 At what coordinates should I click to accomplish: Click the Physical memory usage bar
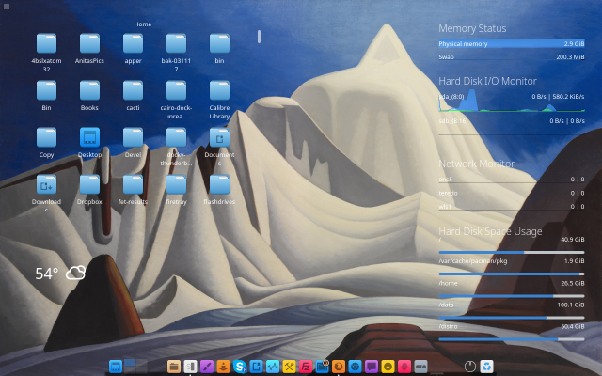click(512, 44)
